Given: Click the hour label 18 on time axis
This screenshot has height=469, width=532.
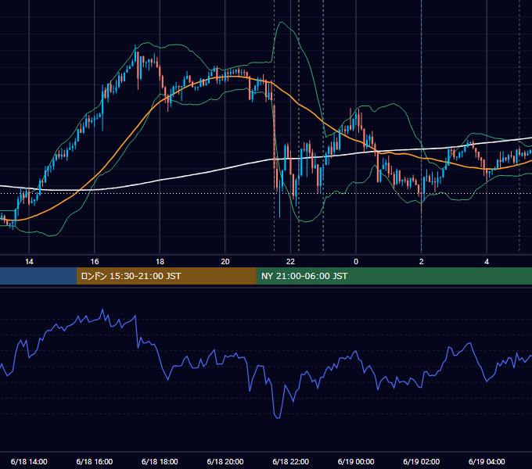Looking at the screenshot, I should [160, 262].
